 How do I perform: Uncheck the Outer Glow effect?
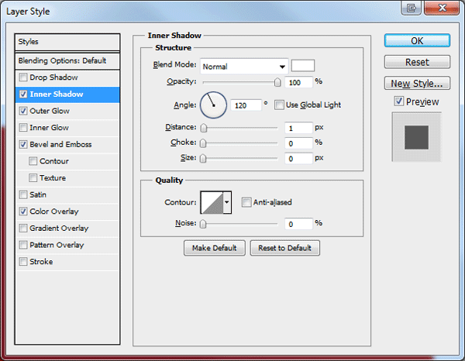[23, 111]
